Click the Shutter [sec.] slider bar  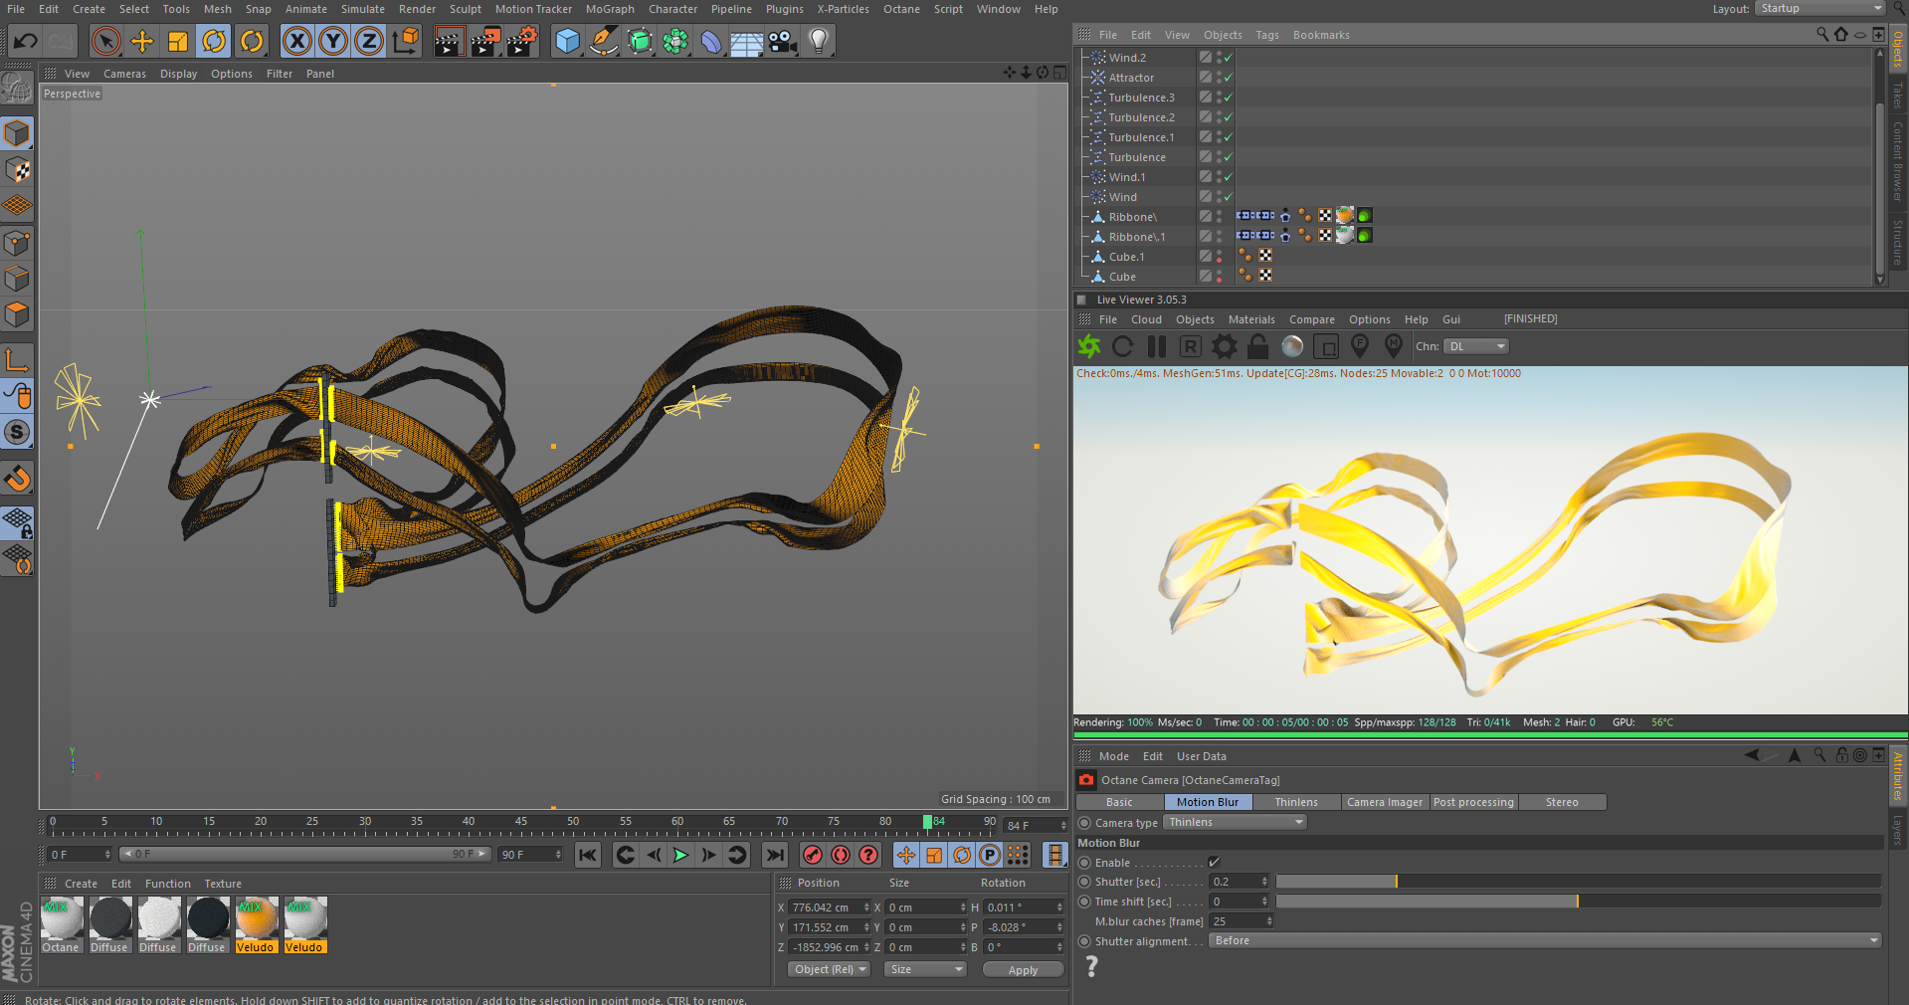[x=1578, y=882]
